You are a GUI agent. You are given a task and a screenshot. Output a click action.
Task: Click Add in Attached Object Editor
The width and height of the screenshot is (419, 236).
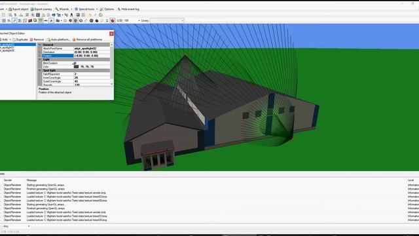pos(4,39)
